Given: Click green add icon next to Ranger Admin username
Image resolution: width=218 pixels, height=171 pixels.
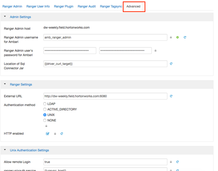Looking at the screenshot, I should pyautogui.click(x=177, y=37).
